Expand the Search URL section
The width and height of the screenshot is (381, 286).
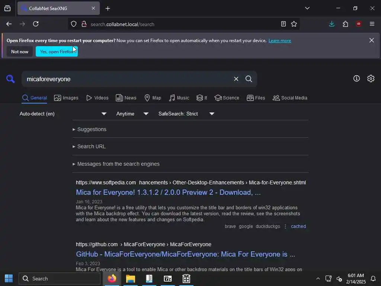point(89,146)
